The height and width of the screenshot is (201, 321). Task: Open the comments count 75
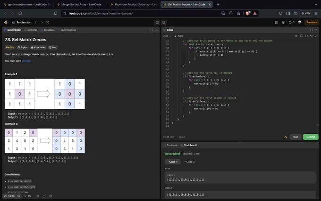click(x=27, y=196)
